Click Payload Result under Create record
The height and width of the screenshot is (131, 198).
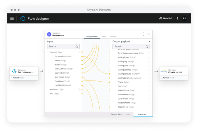coord(168,78)
